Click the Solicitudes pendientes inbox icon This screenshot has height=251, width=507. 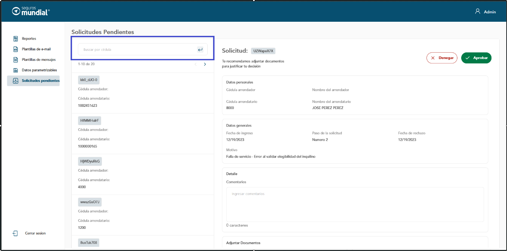[x=16, y=80]
